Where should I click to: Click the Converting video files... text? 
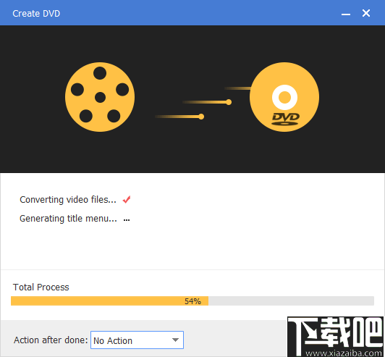[68, 200]
